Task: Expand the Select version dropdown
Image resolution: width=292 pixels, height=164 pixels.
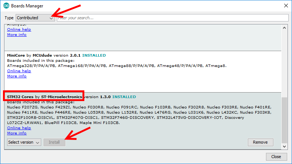Action: pos(24,142)
